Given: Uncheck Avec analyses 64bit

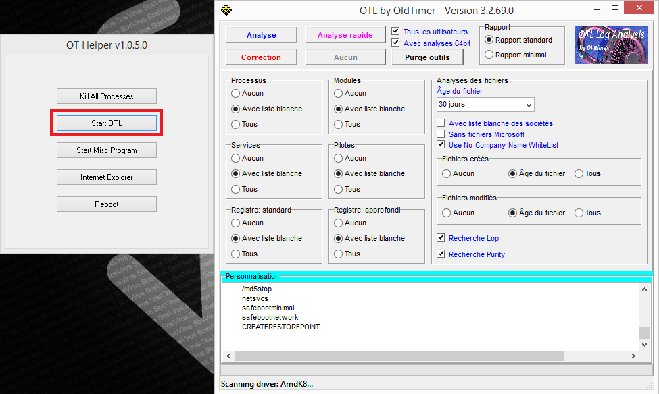Looking at the screenshot, I should click(x=396, y=43).
